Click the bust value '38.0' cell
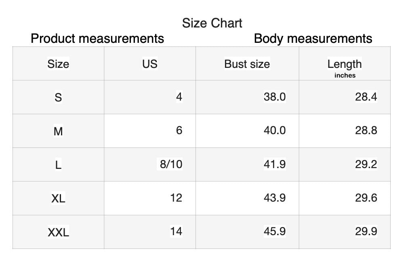The width and height of the screenshot is (408, 259). [275, 97]
